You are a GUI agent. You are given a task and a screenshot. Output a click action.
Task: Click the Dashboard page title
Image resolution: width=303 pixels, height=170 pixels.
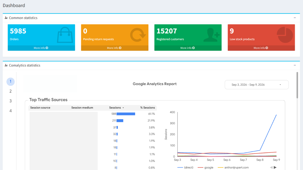coord(14,5)
